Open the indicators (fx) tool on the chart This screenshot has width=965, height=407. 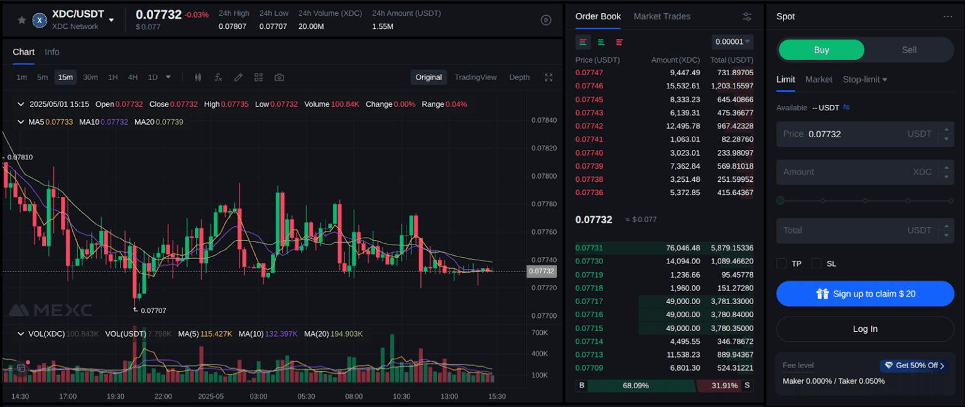point(218,77)
